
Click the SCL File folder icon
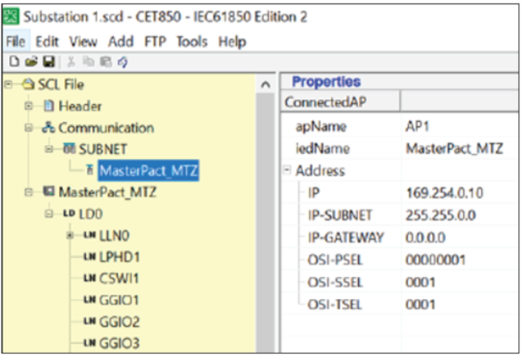point(28,84)
